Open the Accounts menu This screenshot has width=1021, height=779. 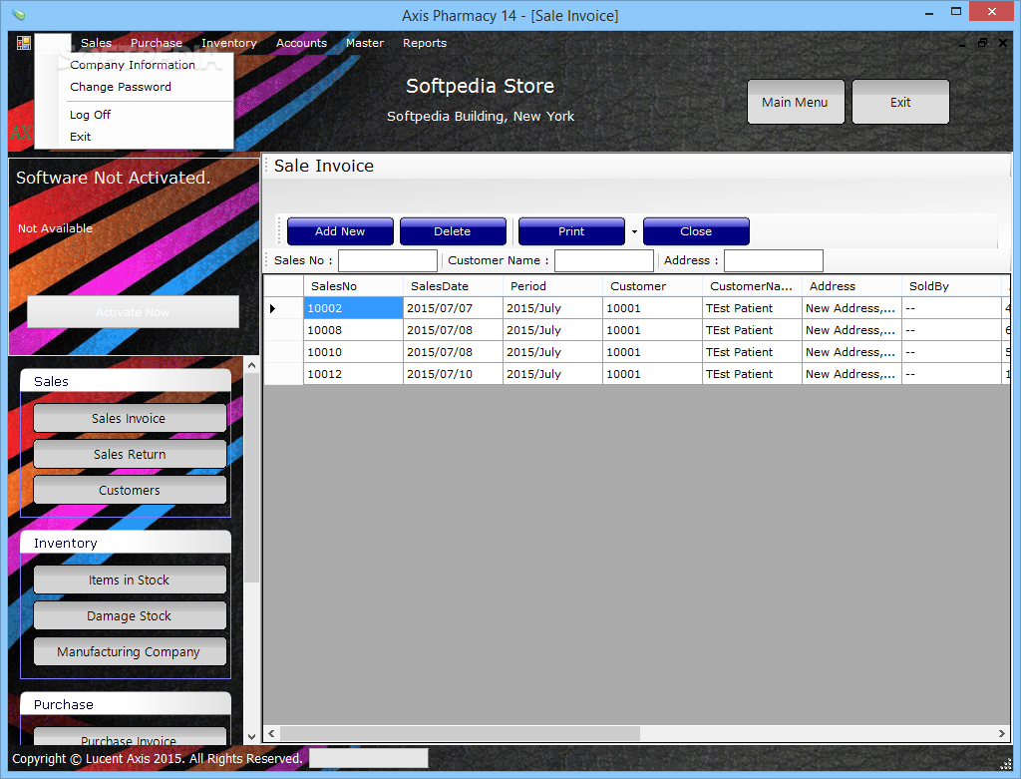[x=301, y=43]
